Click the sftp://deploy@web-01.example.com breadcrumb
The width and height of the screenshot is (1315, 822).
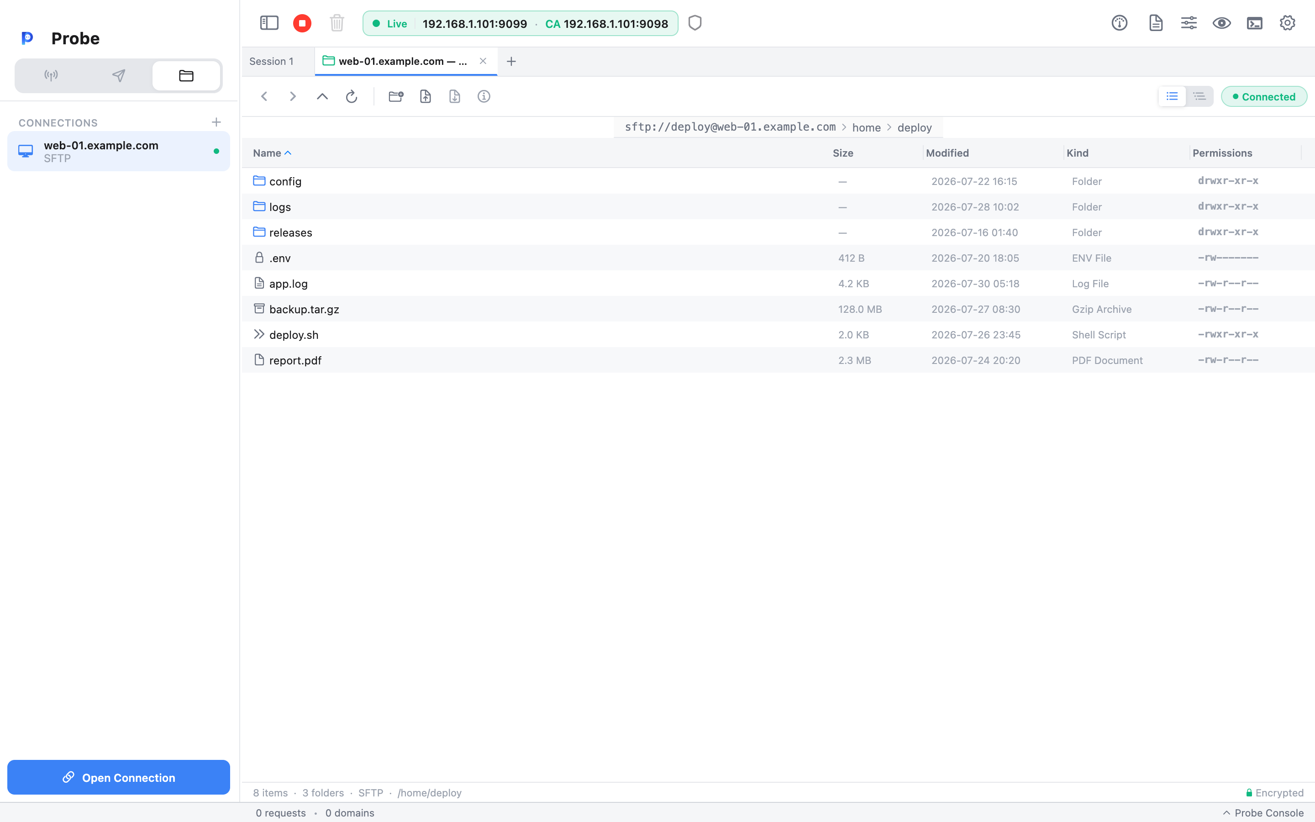pos(730,127)
